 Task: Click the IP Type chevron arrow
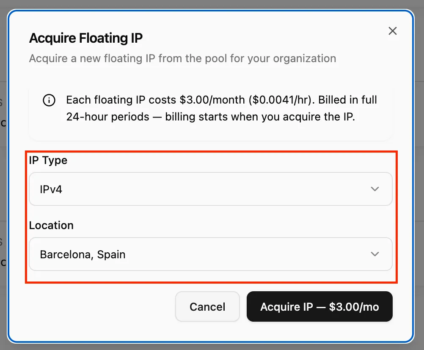374,189
